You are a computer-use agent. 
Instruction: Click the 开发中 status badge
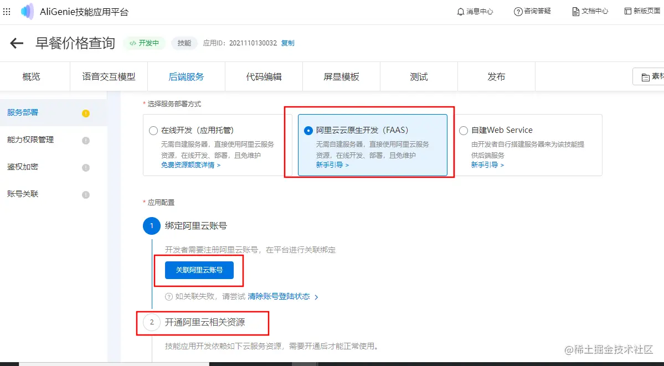pos(145,43)
